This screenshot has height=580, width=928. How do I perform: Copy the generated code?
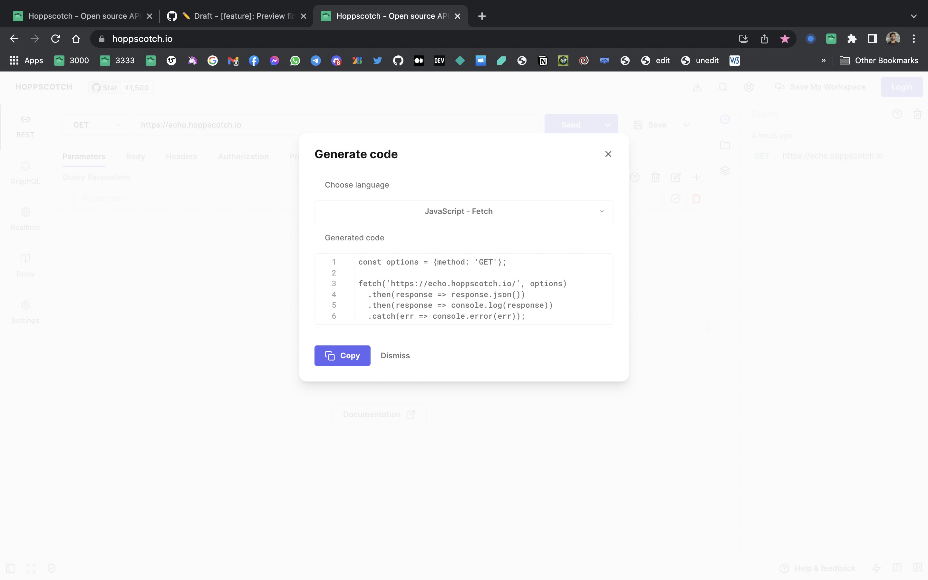342,355
